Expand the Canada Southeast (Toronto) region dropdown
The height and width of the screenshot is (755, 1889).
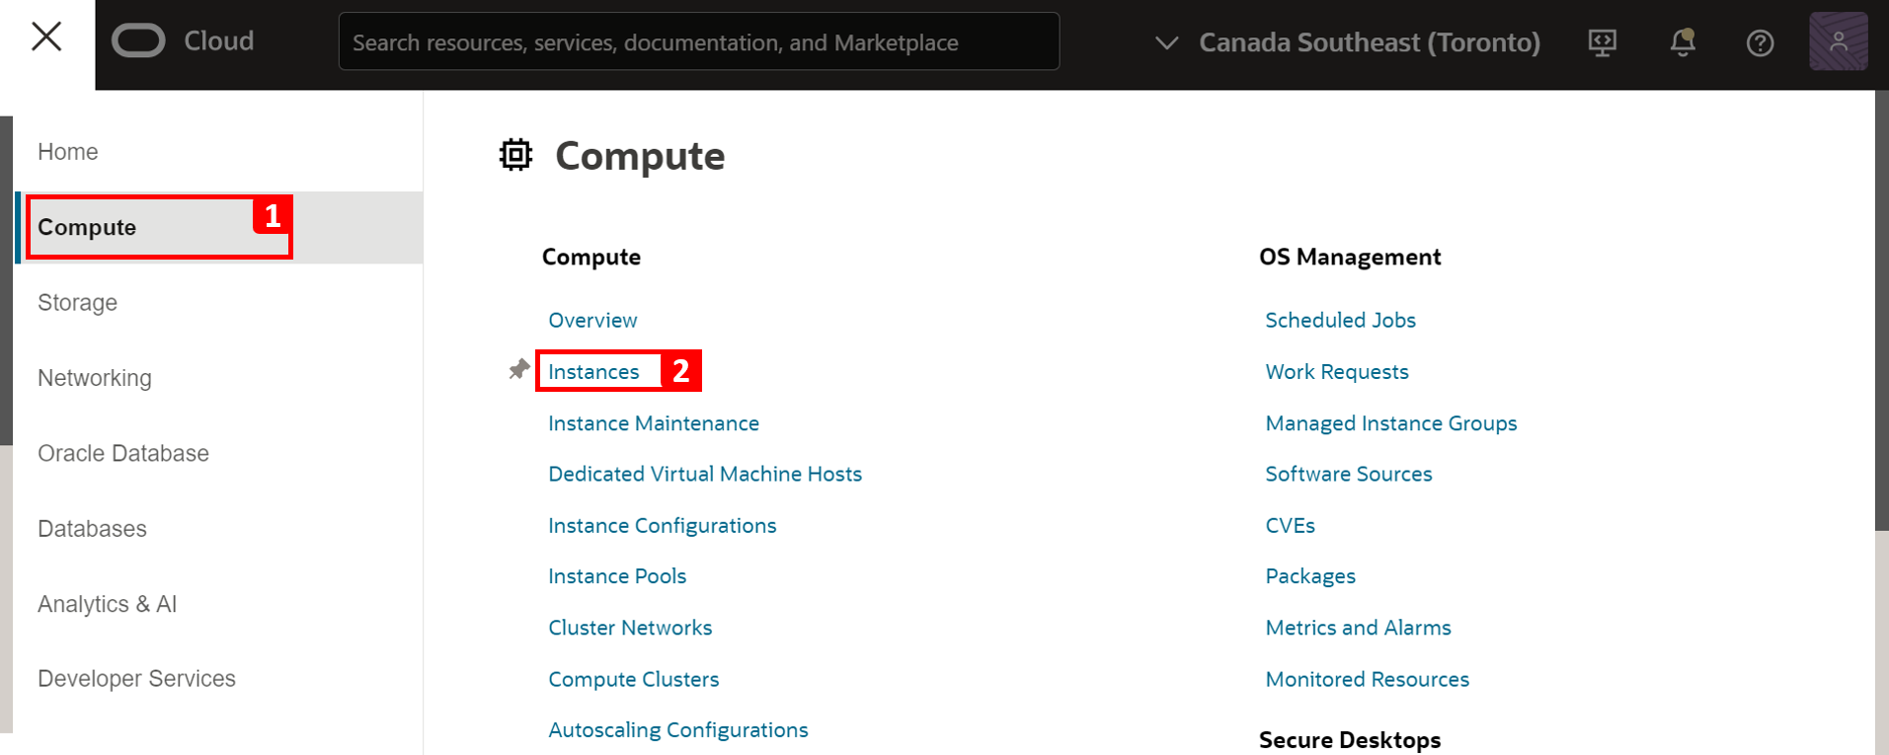(x=1348, y=42)
